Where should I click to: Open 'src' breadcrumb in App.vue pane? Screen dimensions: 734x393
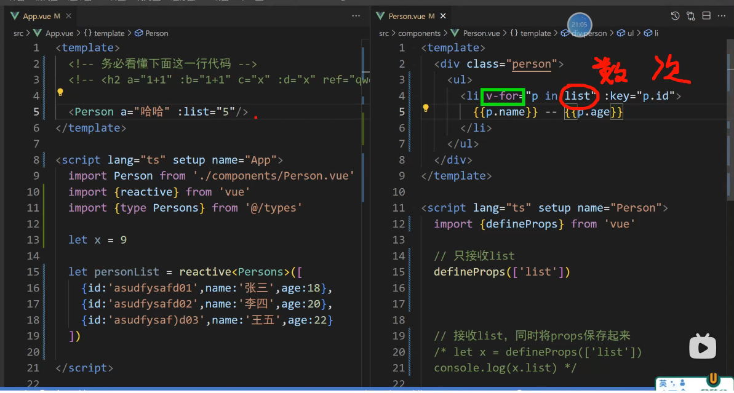click(18, 33)
